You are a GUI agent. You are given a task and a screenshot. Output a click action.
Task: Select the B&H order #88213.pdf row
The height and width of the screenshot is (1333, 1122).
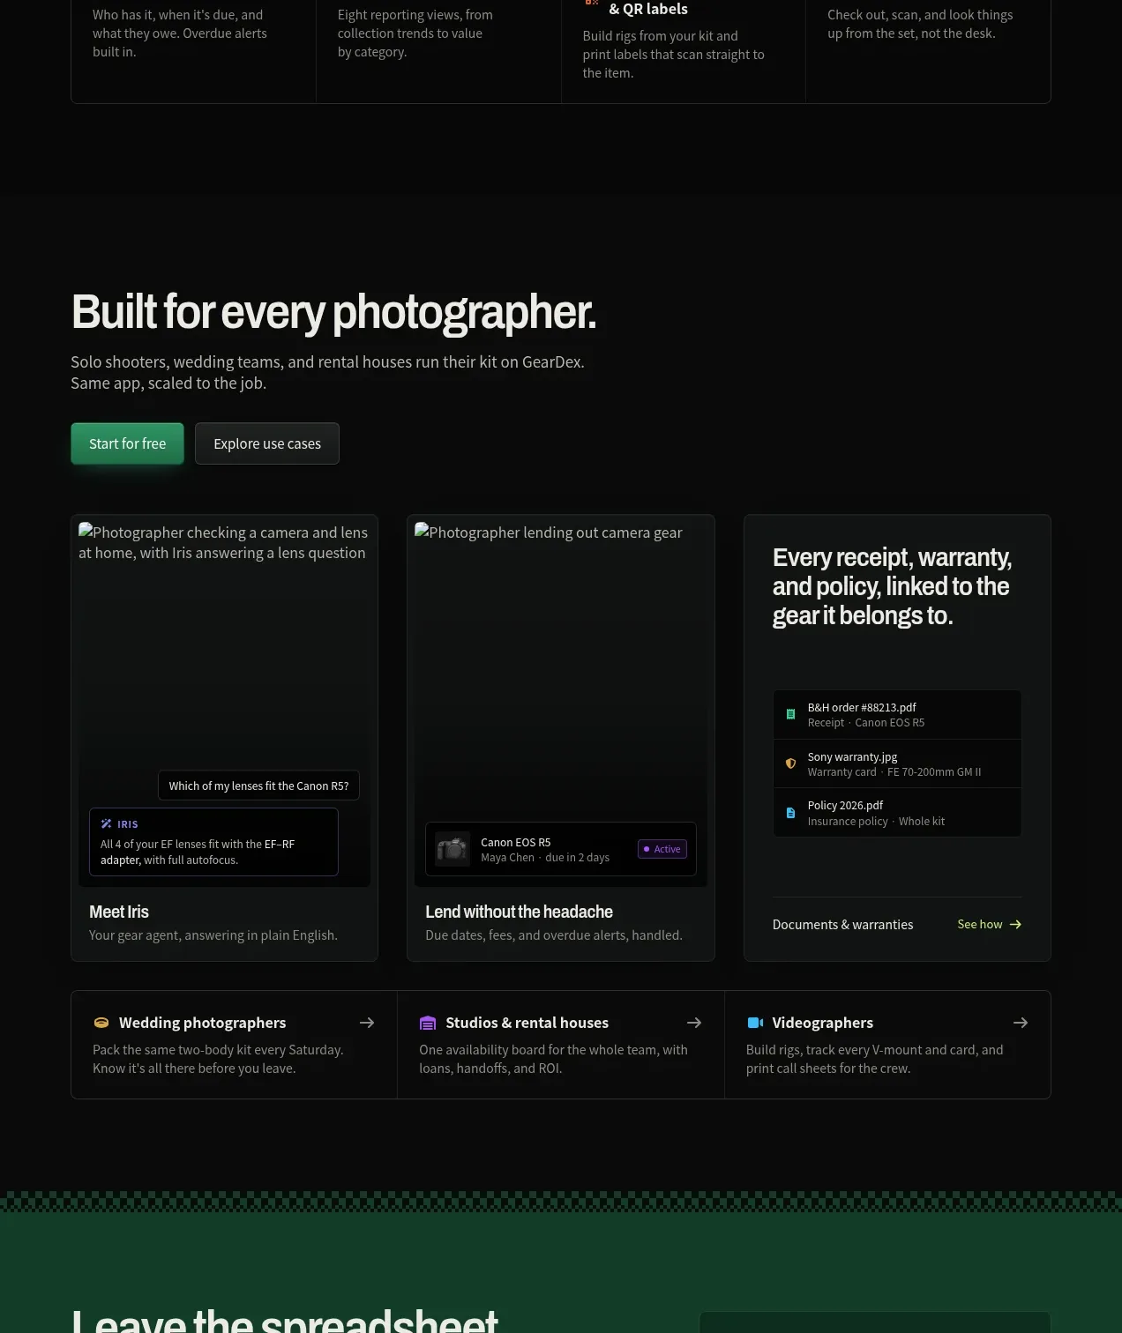click(x=897, y=715)
